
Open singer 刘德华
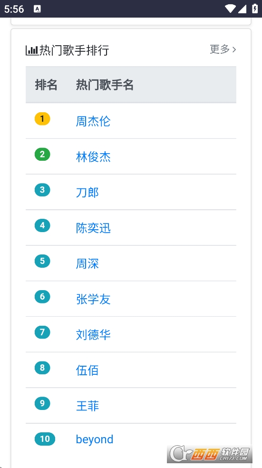tap(93, 334)
